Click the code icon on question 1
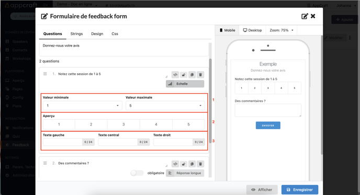The width and height of the screenshot is (360, 195). 175,75
